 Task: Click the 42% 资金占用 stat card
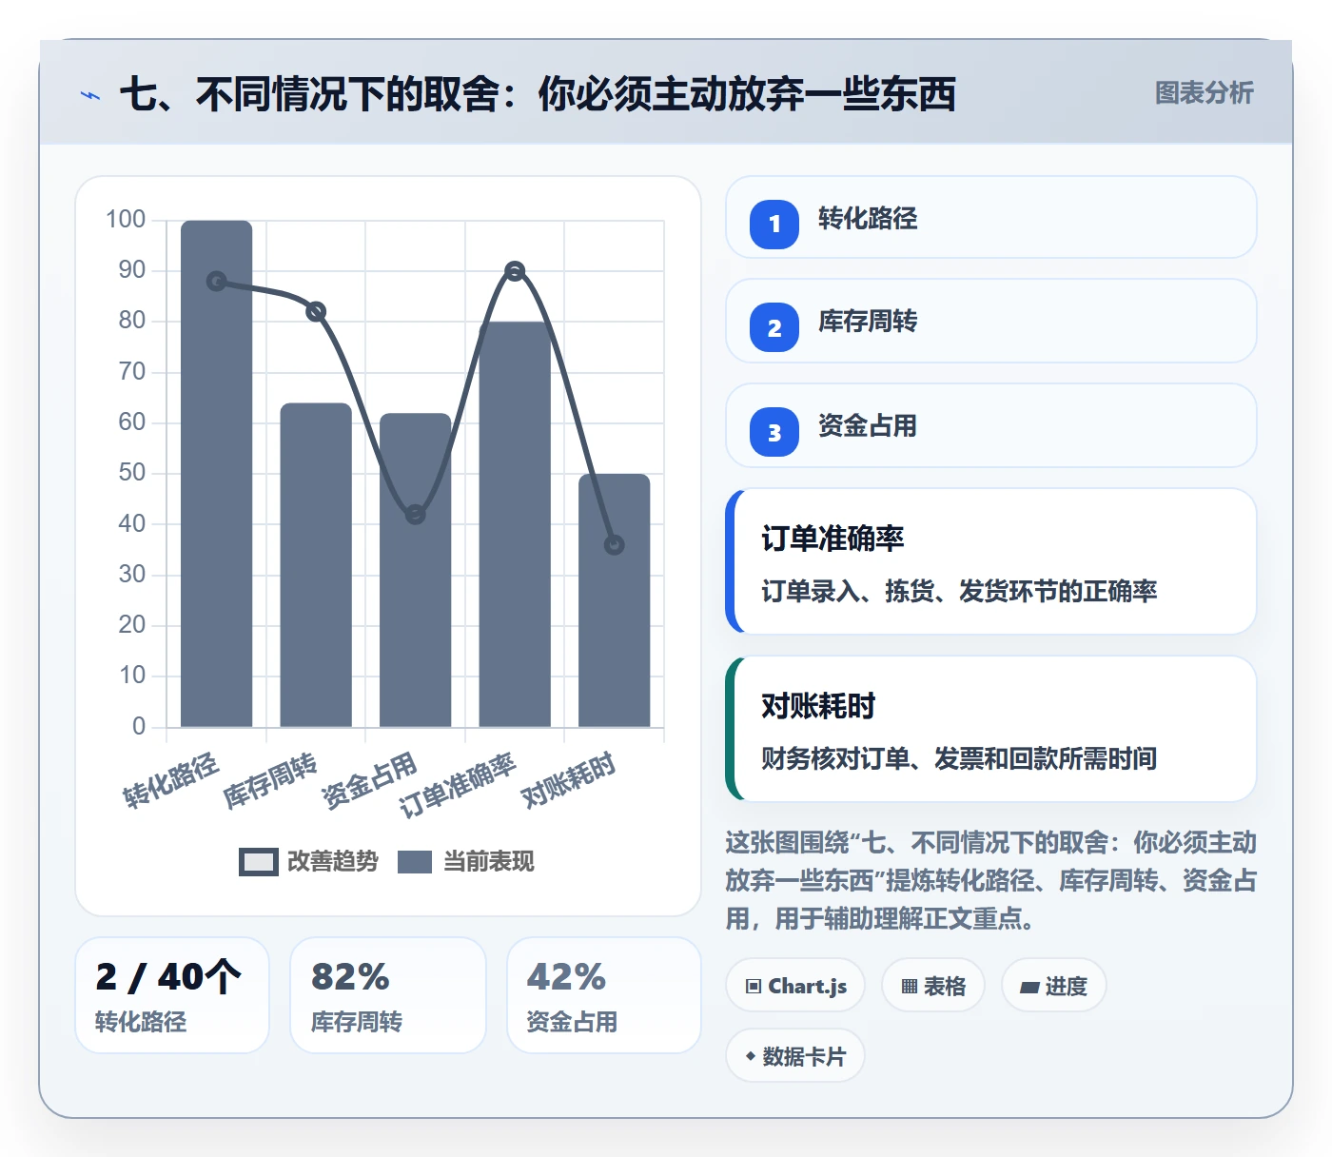[x=604, y=995]
